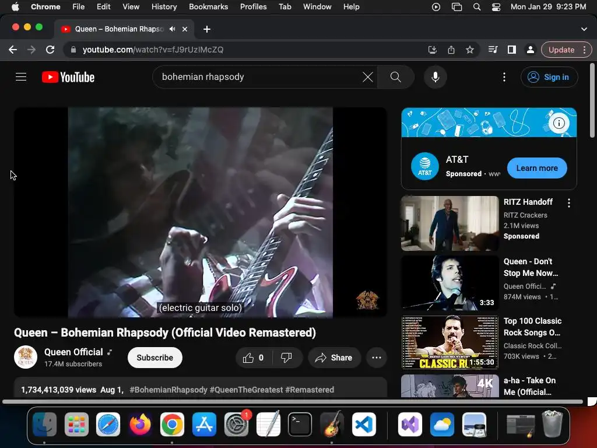This screenshot has height=448, width=597.
Task: Open Chrome media controls icon
Action: 493,50
